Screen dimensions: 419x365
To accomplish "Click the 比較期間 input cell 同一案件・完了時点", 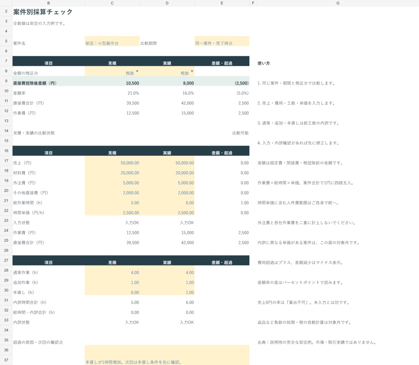I will [222, 41].
